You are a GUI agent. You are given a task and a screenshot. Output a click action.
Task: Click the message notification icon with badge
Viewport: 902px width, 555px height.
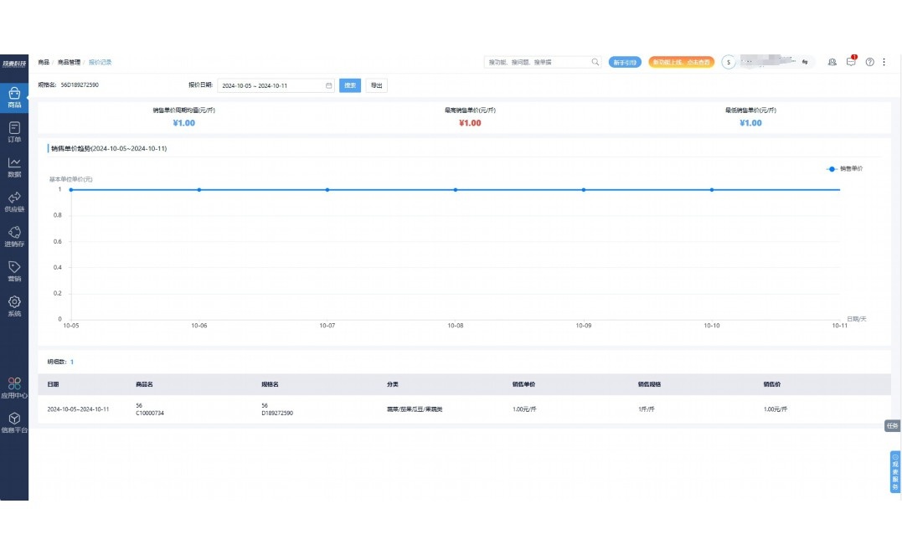click(851, 62)
